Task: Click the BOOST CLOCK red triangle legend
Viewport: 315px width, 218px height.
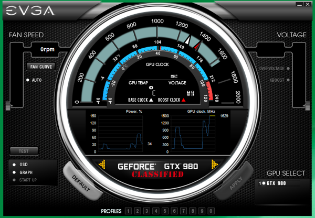Action: [183, 100]
